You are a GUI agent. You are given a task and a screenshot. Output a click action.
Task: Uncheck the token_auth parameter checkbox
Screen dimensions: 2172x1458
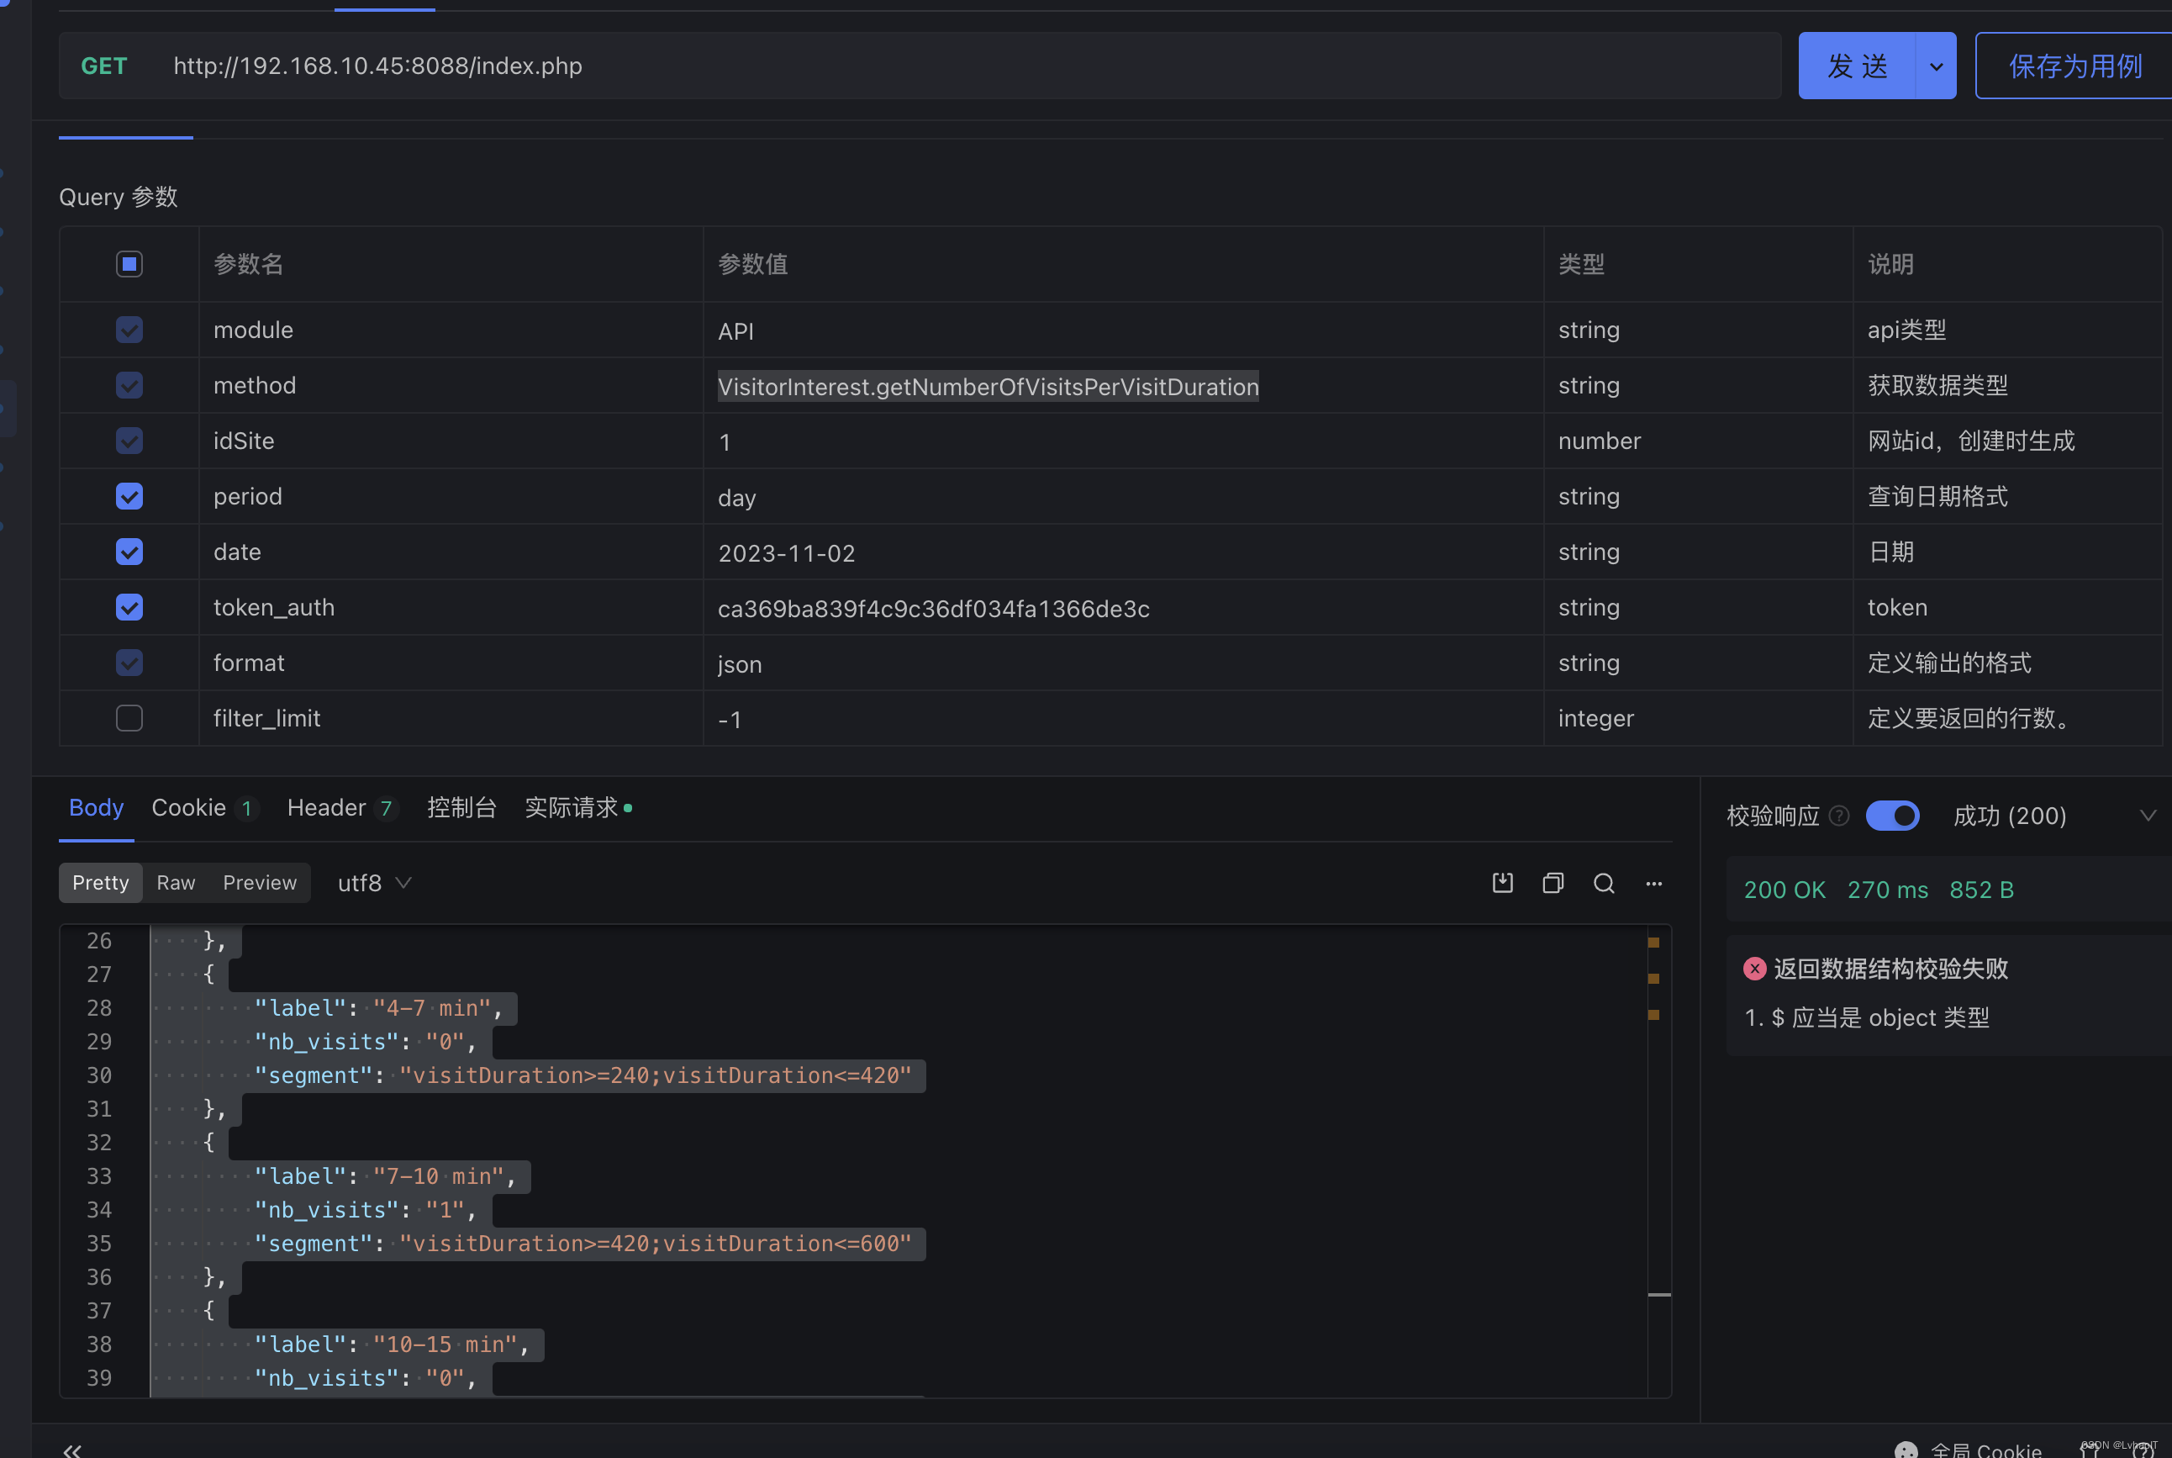(x=129, y=607)
